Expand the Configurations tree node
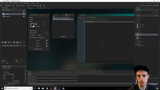Image resolution: width=160 pixels, height=90 pixels. [136, 45]
